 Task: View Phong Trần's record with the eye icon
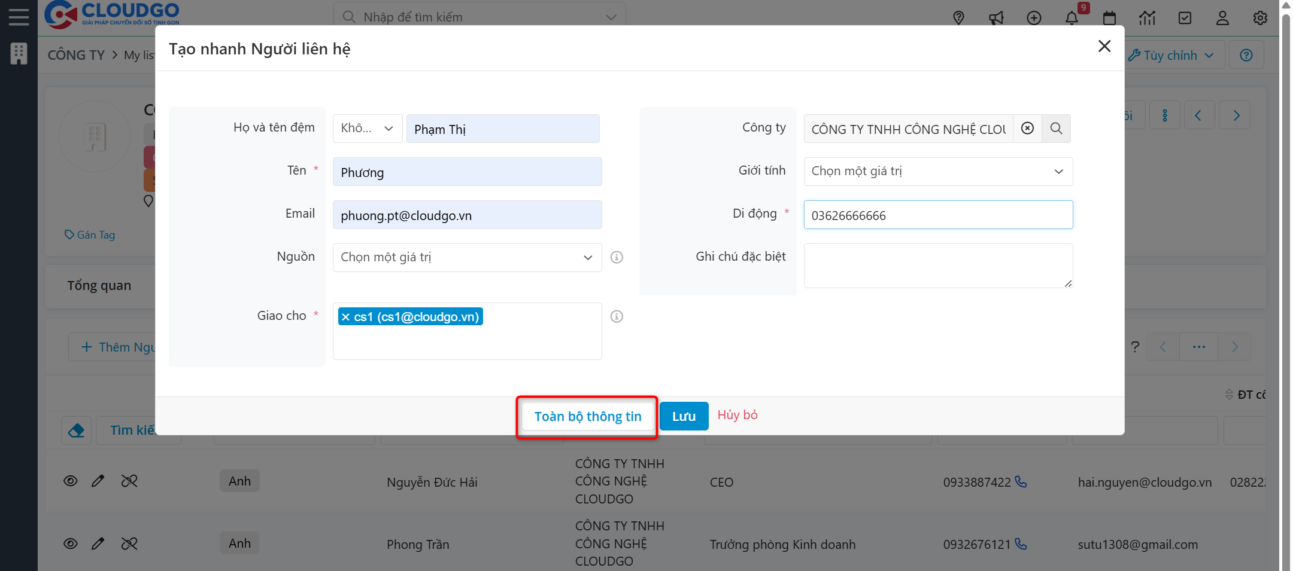[71, 543]
